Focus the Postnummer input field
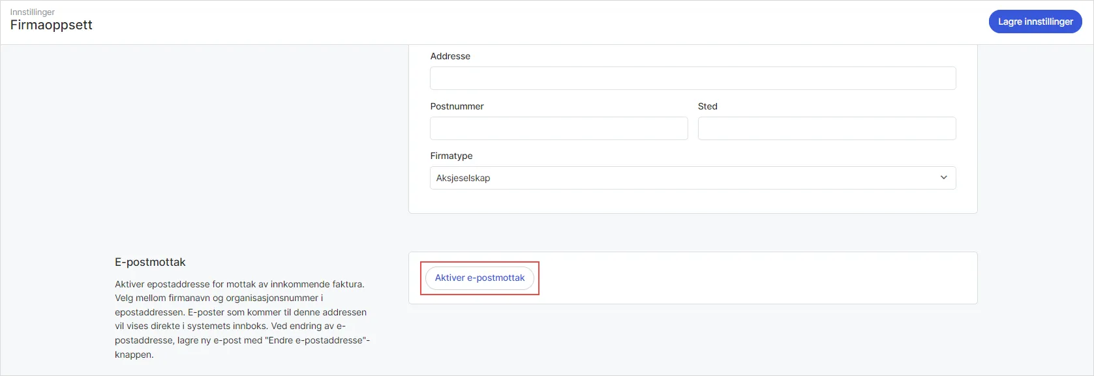1094x376 pixels. pos(558,128)
